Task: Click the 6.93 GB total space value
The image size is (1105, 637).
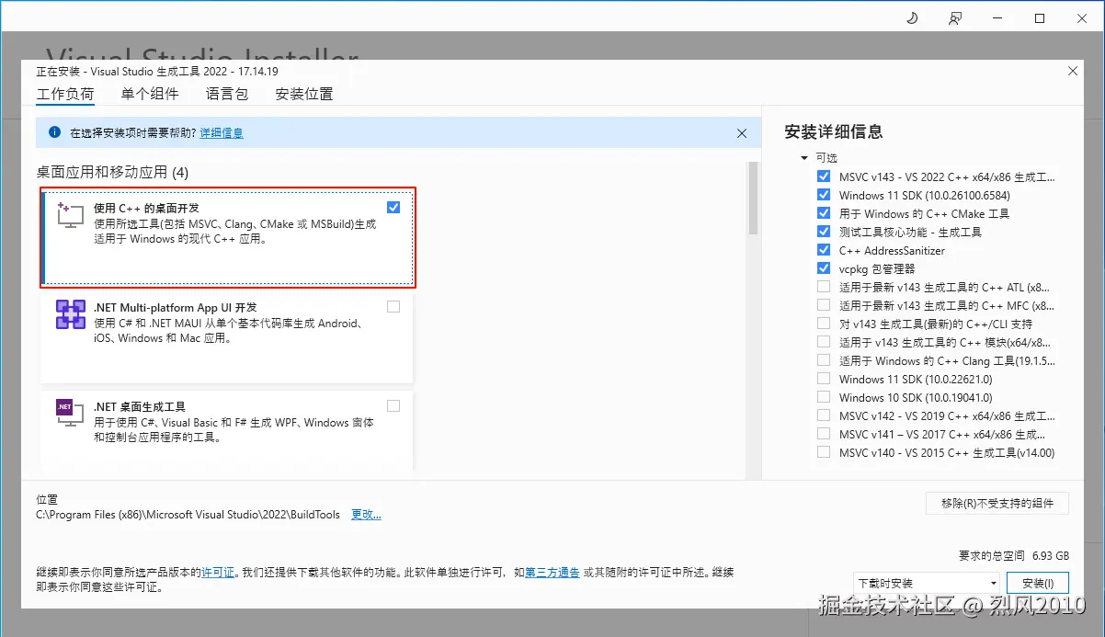Action: click(1051, 556)
